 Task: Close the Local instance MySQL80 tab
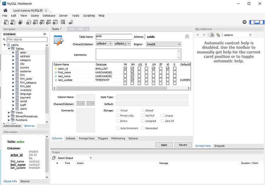click(46, 11)
